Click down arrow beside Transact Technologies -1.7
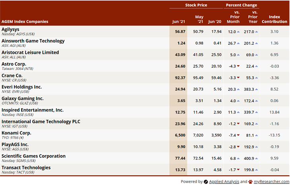290x188 pixels. point(238,170)
